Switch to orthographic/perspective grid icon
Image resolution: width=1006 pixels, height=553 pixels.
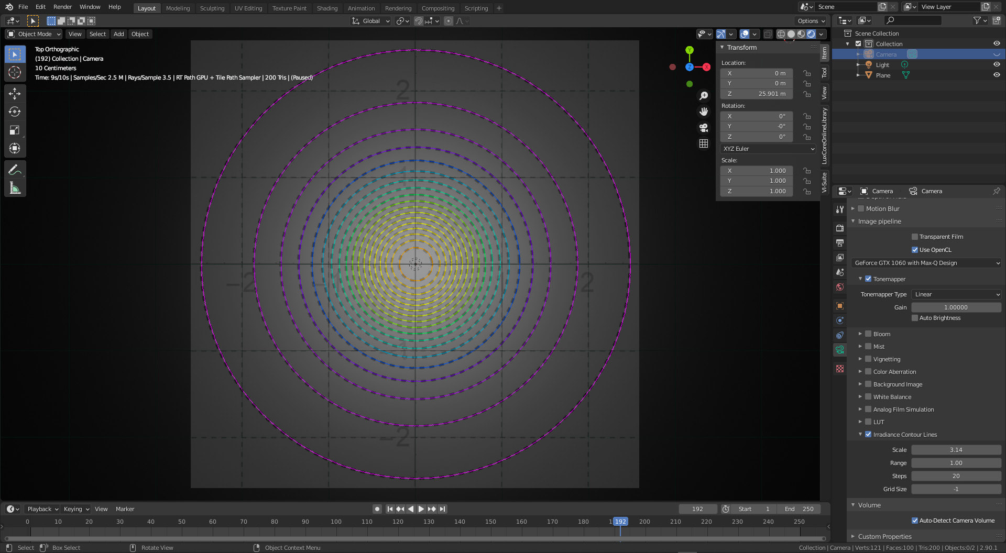(704, 143)
